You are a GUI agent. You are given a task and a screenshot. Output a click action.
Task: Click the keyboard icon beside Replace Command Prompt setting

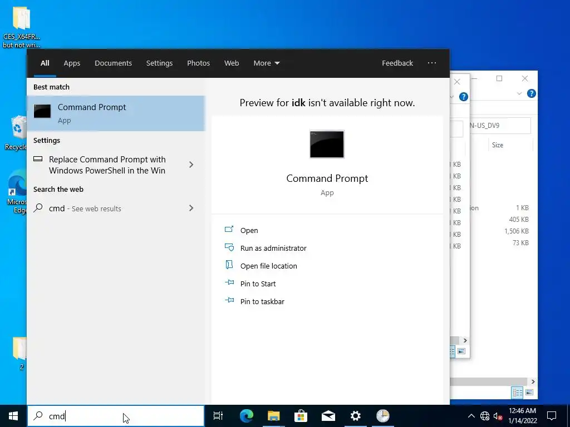[x=38, y=159]
